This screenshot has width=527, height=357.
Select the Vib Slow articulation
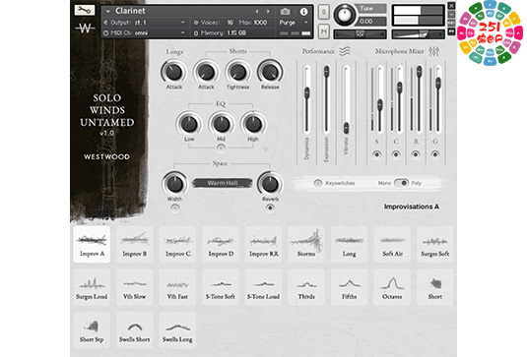point(134,287)
